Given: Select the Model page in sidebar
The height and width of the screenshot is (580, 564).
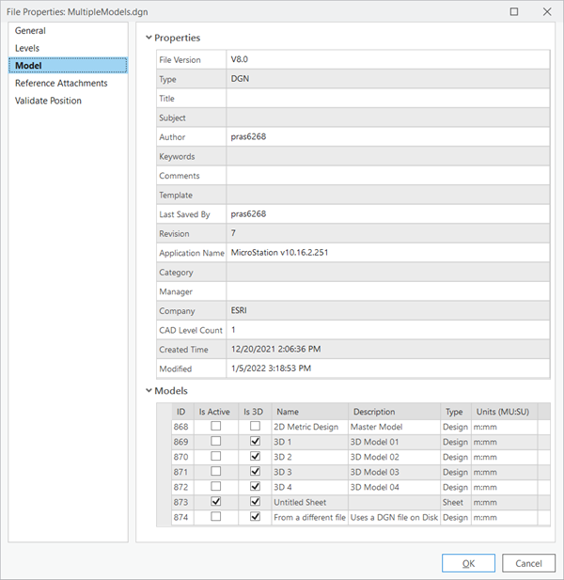Looking at the screenshot, I should pos(29,66).
